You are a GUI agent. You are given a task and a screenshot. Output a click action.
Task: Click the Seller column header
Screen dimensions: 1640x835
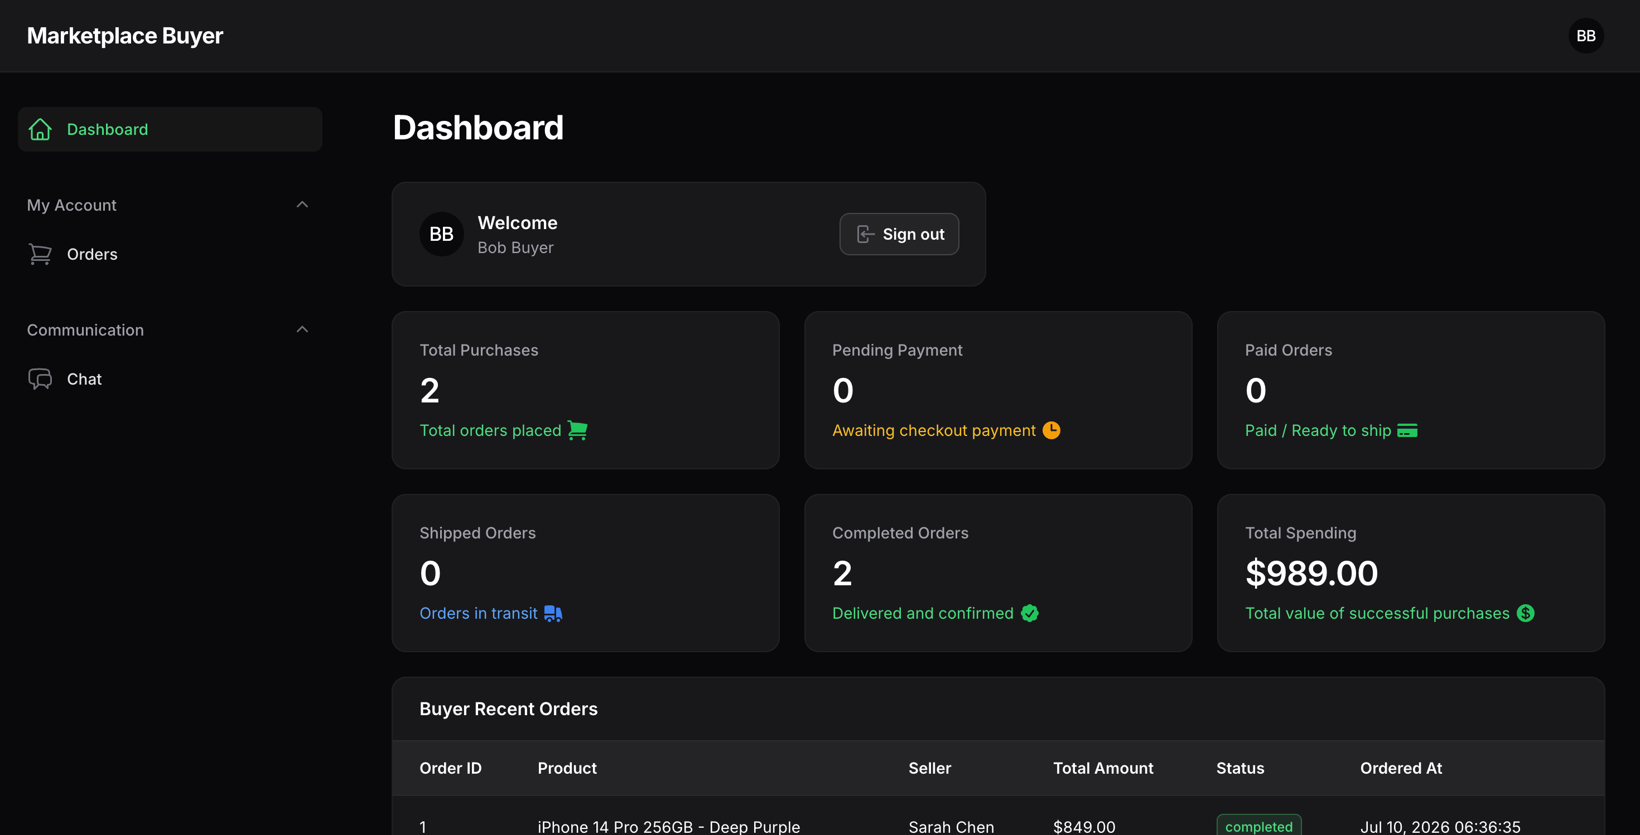[929, 768]
